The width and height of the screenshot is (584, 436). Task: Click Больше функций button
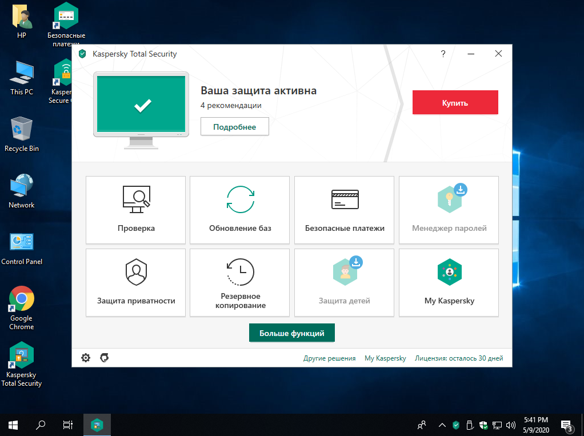[x=291, y=333]
